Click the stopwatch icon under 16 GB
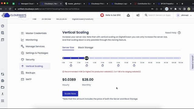This screenshot has height=109, width=194. pos(134,65)
